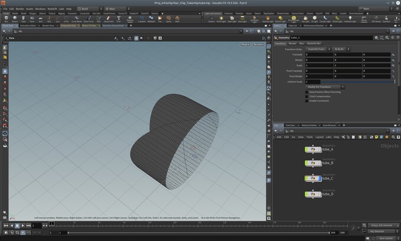Click the timeline current frame marker
The width and height of the screenshot is (401, 241).
tap(51, 224)
